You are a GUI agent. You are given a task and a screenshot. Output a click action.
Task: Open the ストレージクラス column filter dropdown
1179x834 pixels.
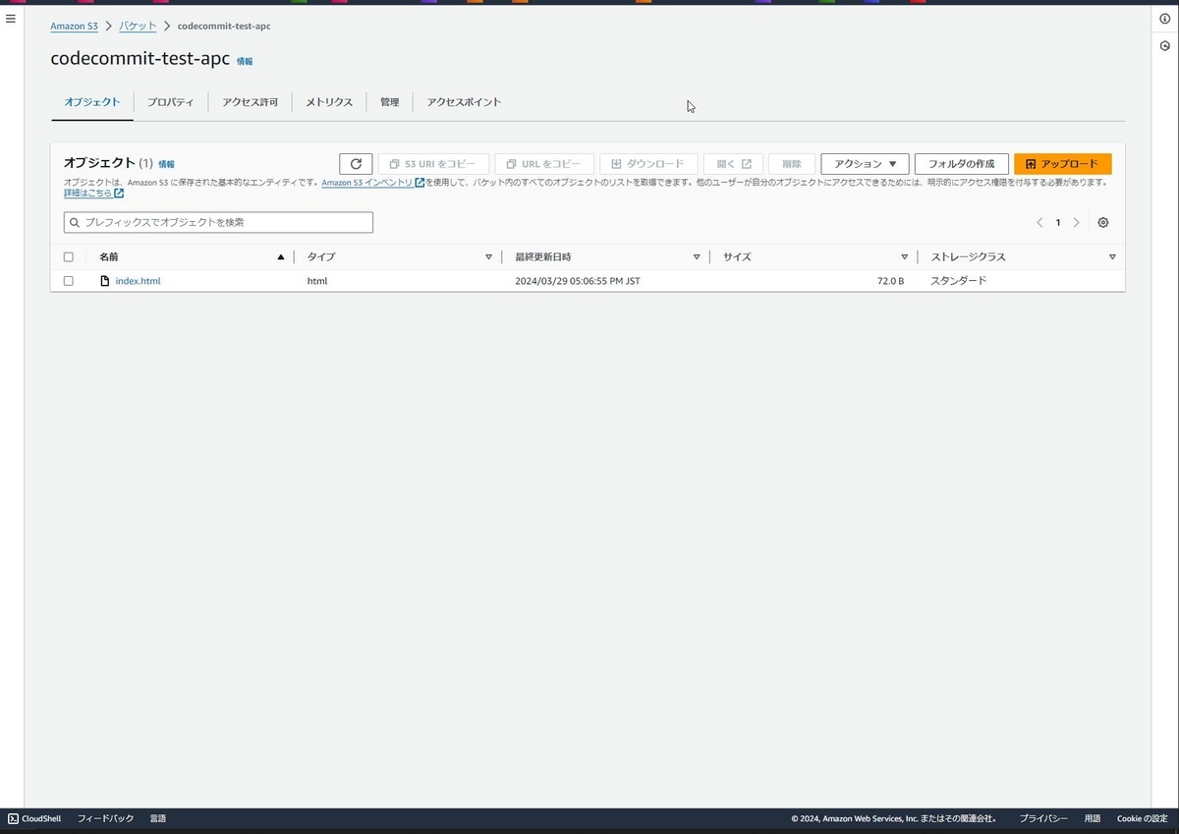(x=1111, y=256)
